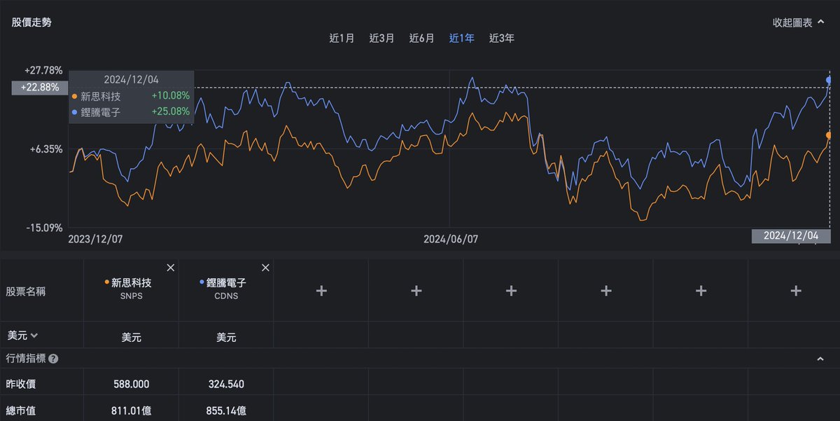Switch chart range to 近6月
The image size is (840, 421).
[x=421, y=39]
